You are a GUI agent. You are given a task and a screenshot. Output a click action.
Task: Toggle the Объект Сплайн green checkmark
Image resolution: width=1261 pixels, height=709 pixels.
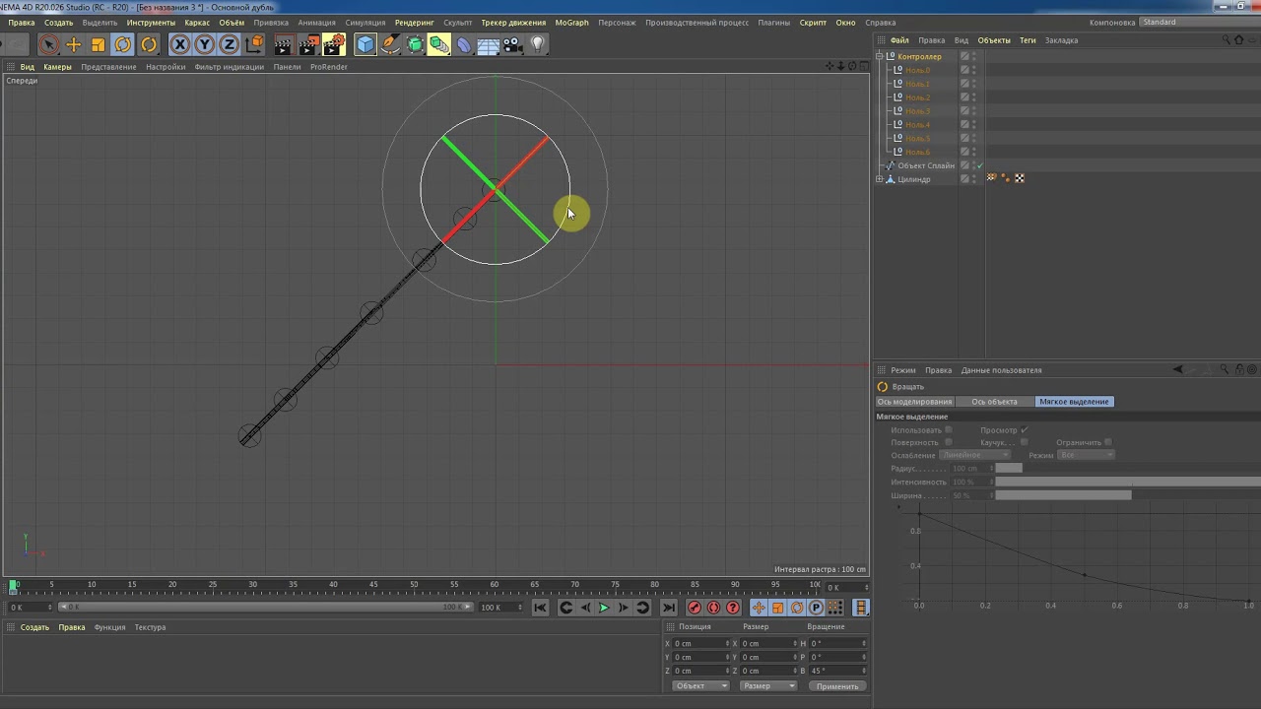coord(980,165)
